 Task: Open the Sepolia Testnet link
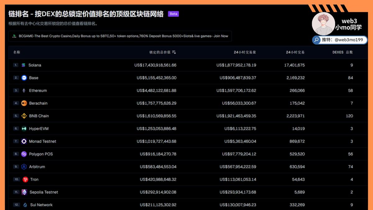coord(44,192)
